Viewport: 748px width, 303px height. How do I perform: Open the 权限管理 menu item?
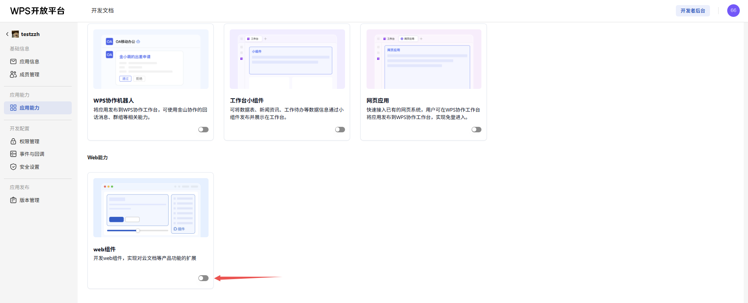pyautogui.click(x=38, y=141)
